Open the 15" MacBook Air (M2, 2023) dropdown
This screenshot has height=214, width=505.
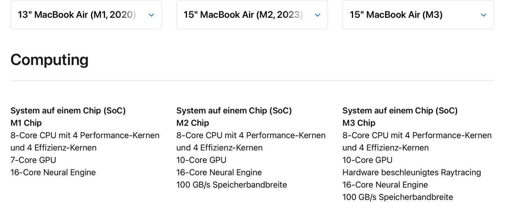click(x=252, y=15)
